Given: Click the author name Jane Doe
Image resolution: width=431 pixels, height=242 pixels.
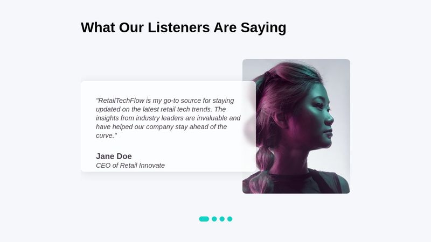Looking at the screenshot, I should [114, 156].
